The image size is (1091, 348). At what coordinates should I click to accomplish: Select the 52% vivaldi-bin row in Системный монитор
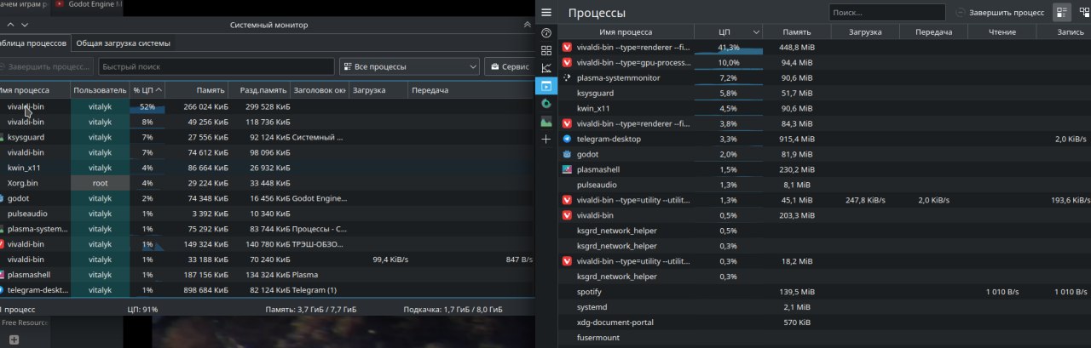click(x=267, y=106)
